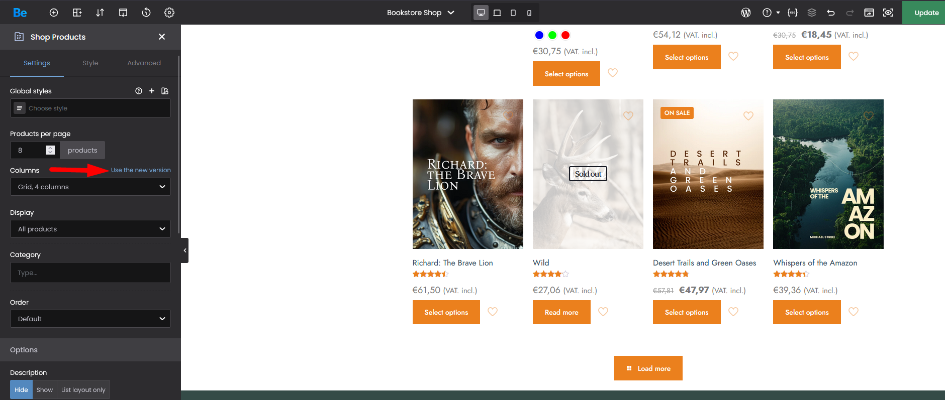Expand the Columns dropdown showing Grid, 4 columns
Image resolution: width=945 pixels, height=400 pixels.
(90, 187)
